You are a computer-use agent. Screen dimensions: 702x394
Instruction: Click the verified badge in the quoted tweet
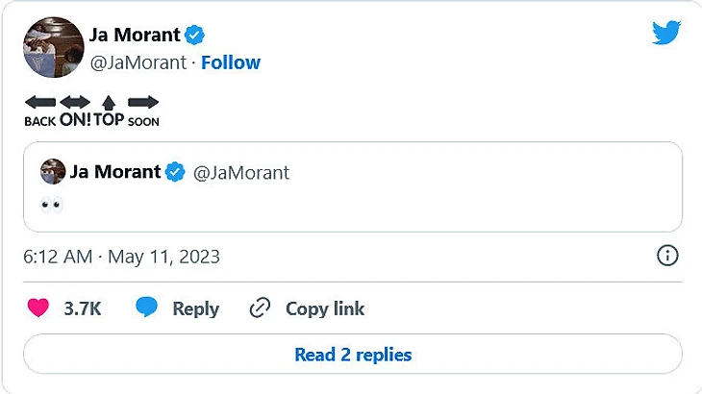click(x=175, y=173)
